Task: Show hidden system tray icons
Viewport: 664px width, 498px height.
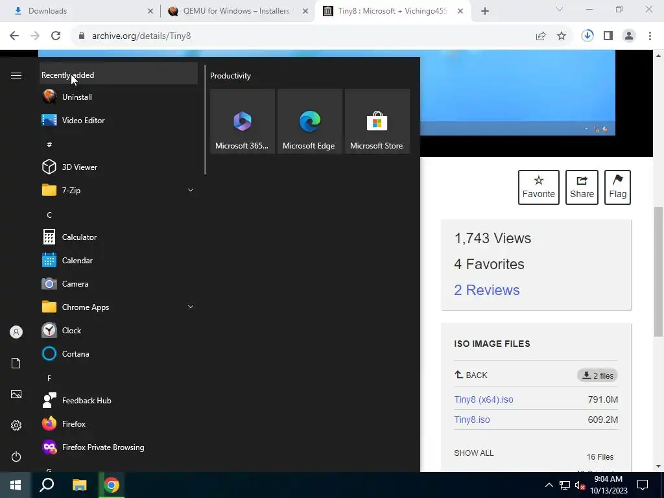Action: (x=549, y=485)
